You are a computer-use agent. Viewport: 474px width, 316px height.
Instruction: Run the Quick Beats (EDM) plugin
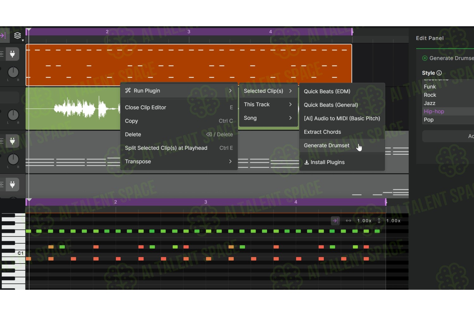pyautogui.click(x=342, y=91)
